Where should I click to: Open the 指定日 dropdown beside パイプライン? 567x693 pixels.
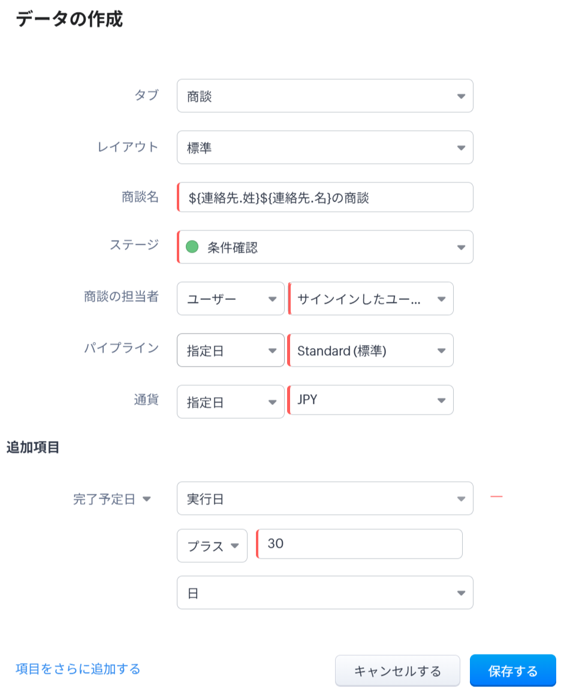[230, 350]
